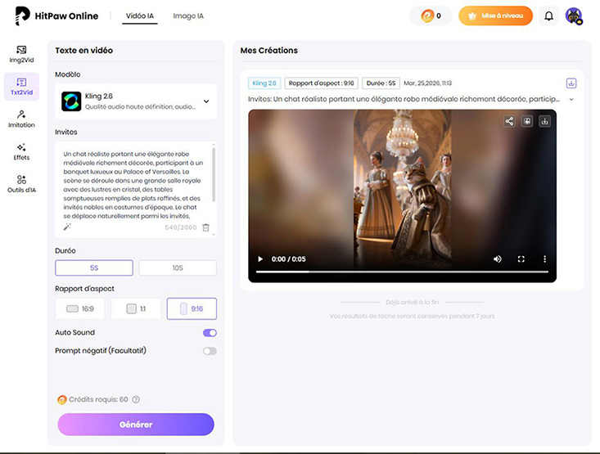Download video using overlay download icon
The image size is (600, 454).
(x=544, y=122)
